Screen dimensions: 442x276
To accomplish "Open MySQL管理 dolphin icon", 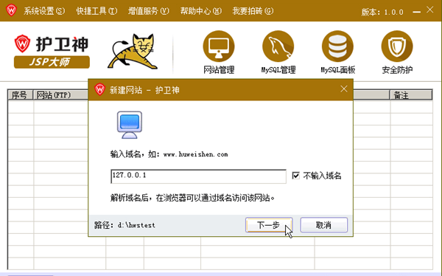I will pos(278,46).
